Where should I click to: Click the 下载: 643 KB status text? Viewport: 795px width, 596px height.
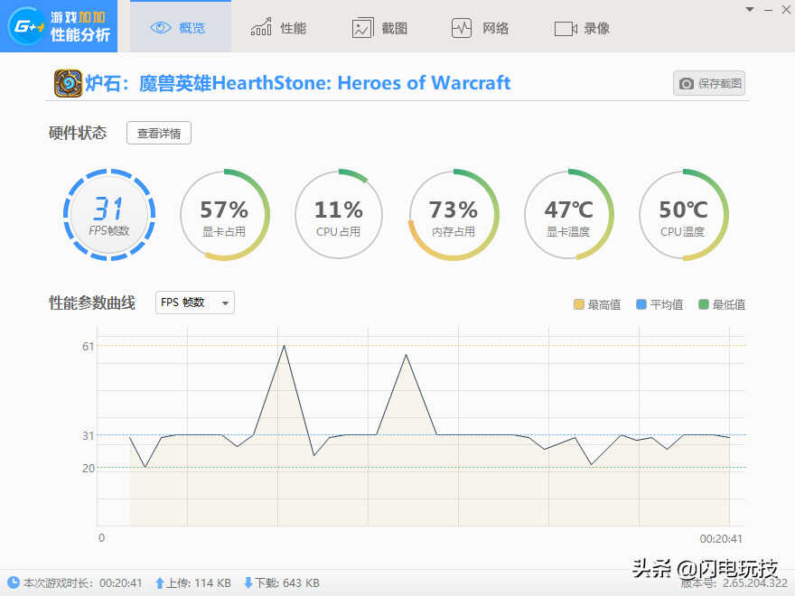pyautogui.click(x=287, y=583)
